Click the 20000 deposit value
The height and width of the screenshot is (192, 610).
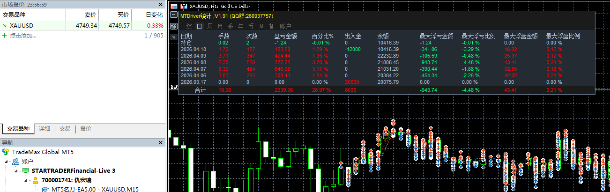(352, 82)
